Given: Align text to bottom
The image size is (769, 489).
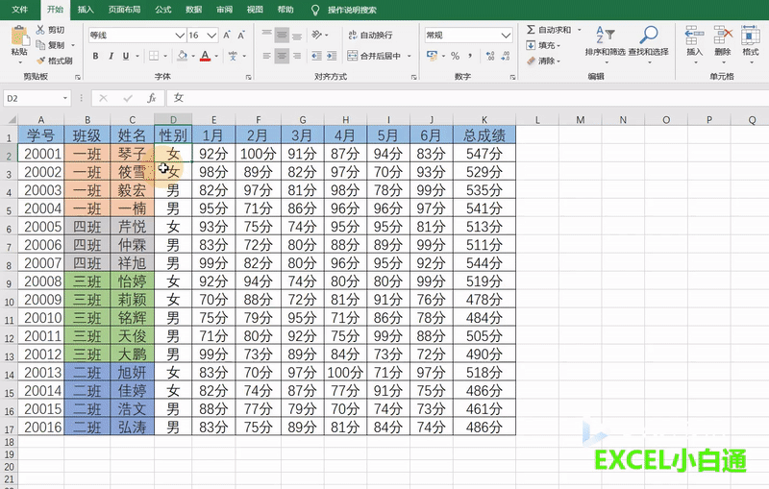Looking at the screenshot, I should 297,35.
